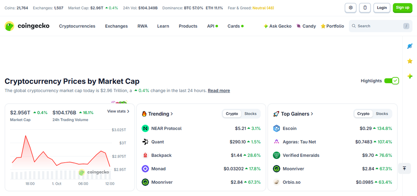Click the Portfolio star icon
Screen dimensions: 417x196
pos(323,26)
